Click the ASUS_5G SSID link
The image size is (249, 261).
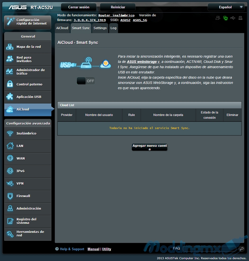point(140,20)
